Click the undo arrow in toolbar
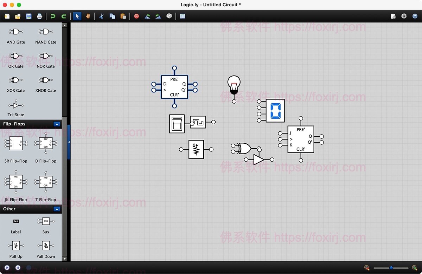The height and width of the screenshot is (274, 422). (53, 16)
